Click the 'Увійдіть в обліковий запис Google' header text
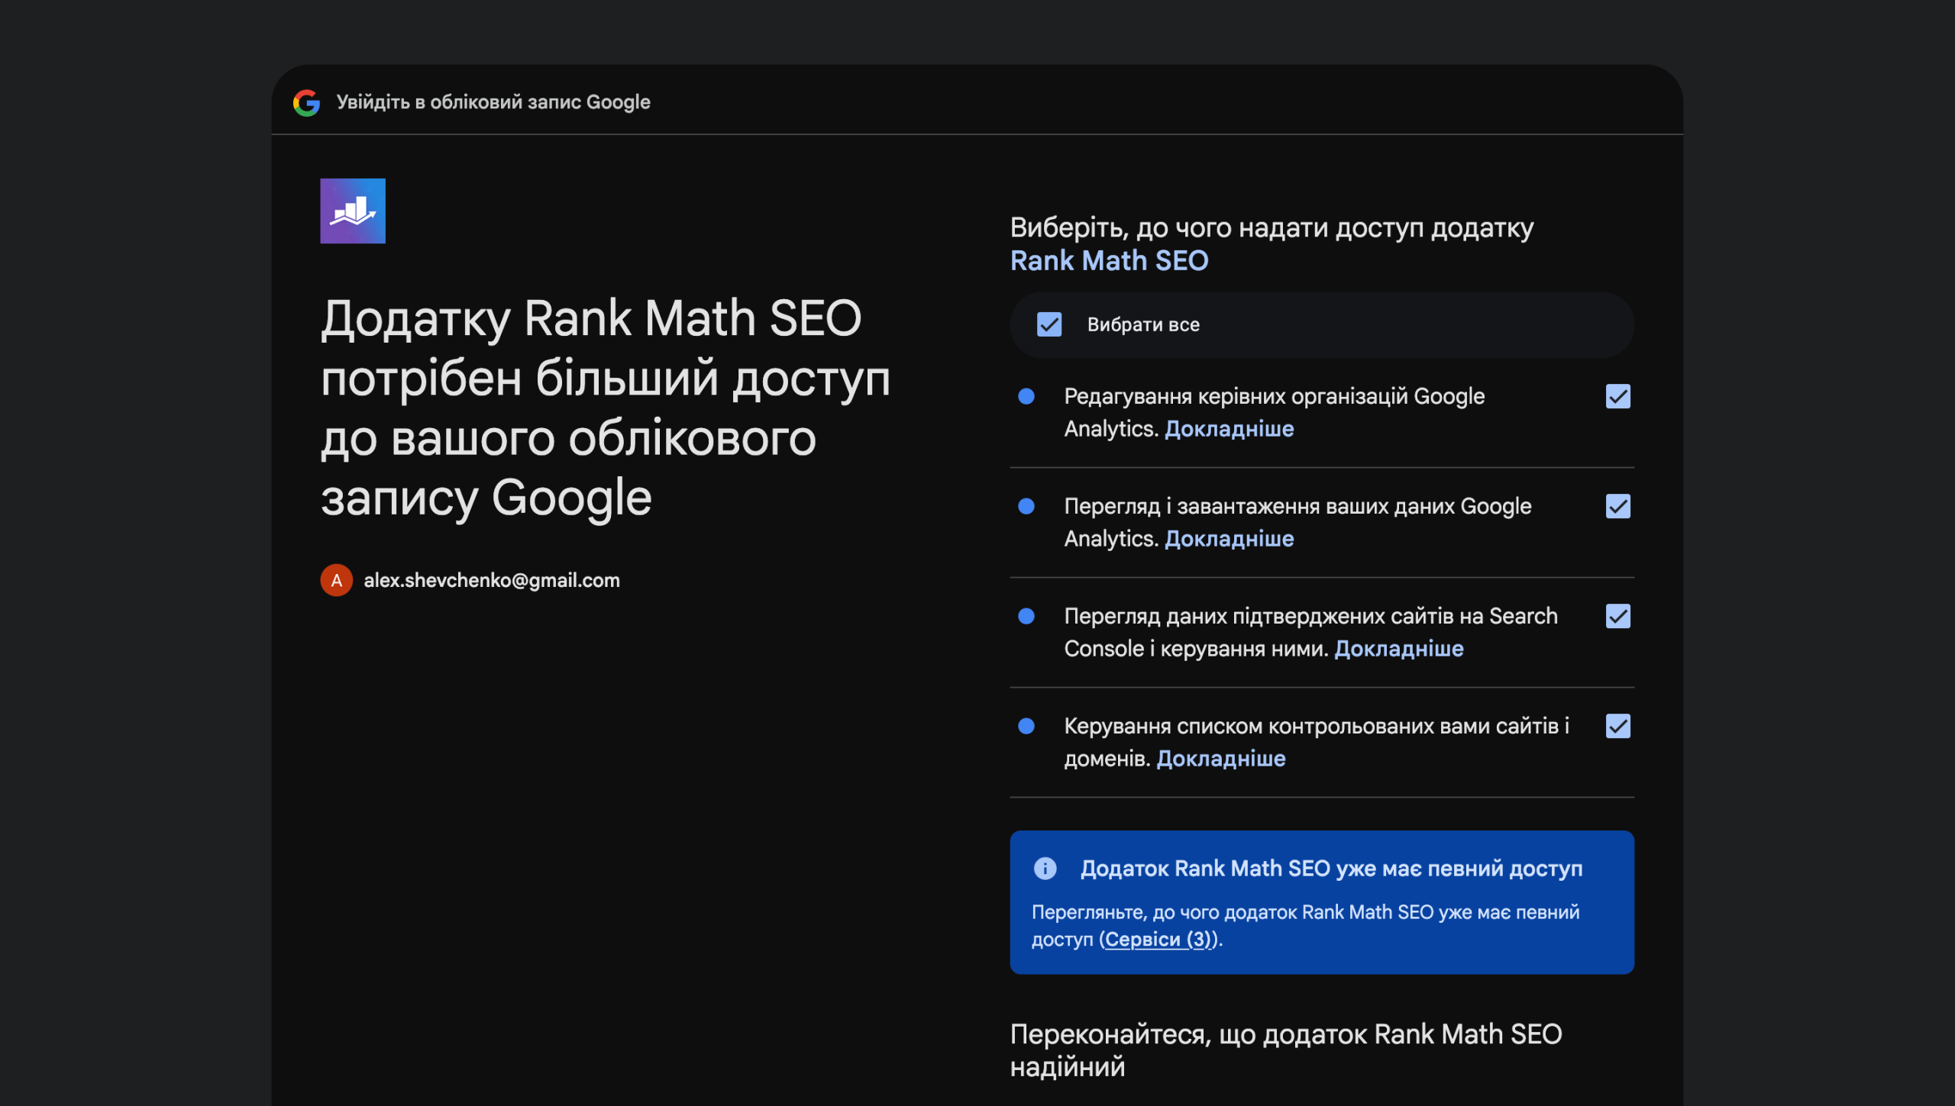Viewport: 1955px width, 1106px height. point(493,102)
